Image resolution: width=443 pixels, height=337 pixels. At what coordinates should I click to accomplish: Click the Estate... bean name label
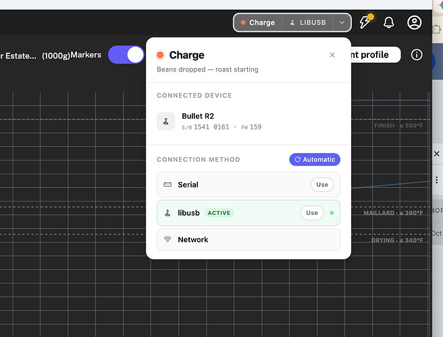[x=18, y=56]
